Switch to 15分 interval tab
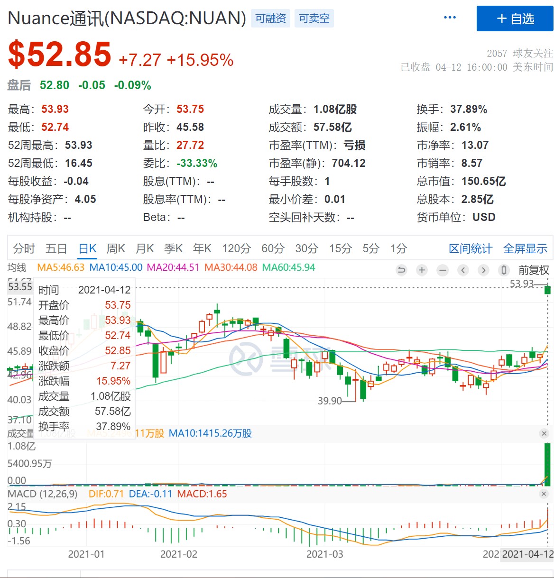This screenshot has width=554, height=578. 341,248
